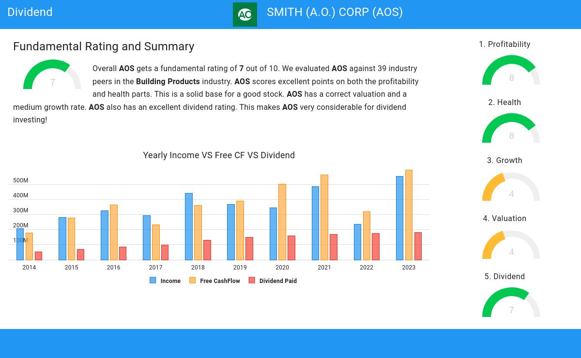Click the '1. Profitability' label
Screen dimensions: 581x358
pos(505,44)
